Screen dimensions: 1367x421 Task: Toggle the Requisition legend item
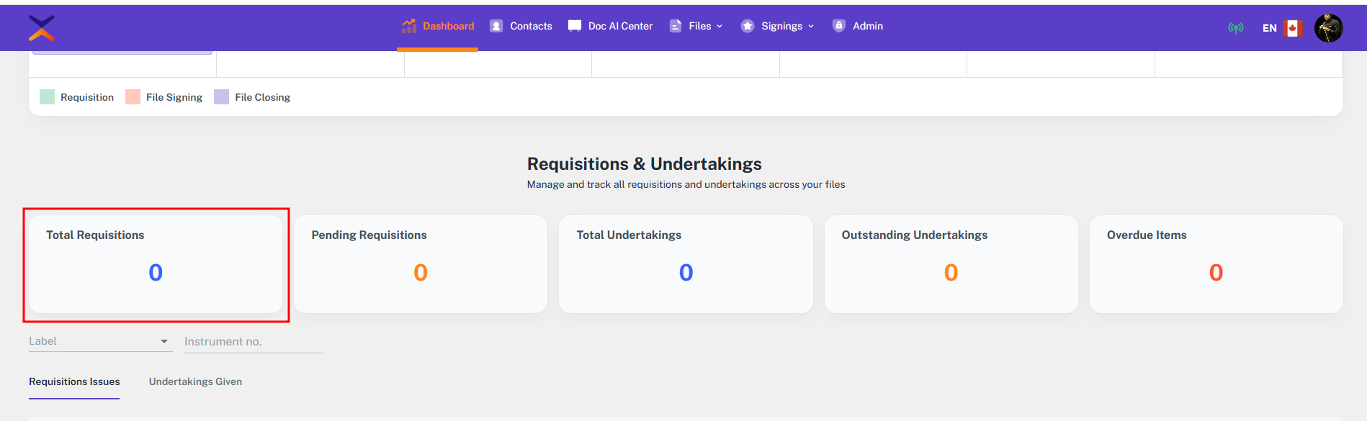click(x=77, y=97)
